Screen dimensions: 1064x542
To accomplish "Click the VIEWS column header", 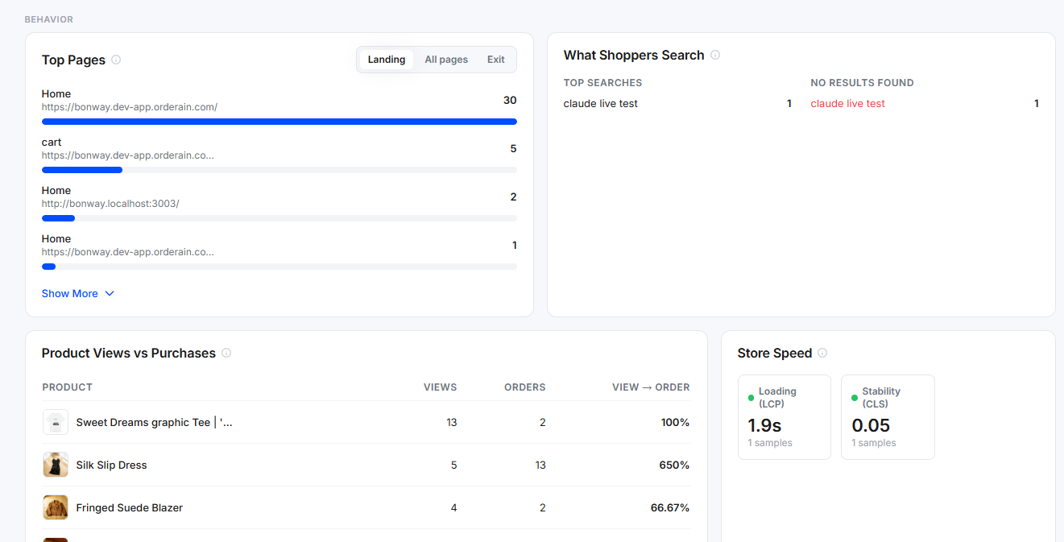I will 441,387.
